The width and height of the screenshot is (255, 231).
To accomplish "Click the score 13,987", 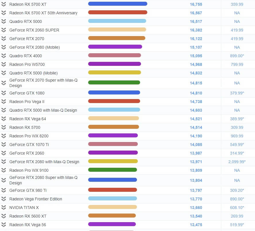I will [x=196, y=153].
